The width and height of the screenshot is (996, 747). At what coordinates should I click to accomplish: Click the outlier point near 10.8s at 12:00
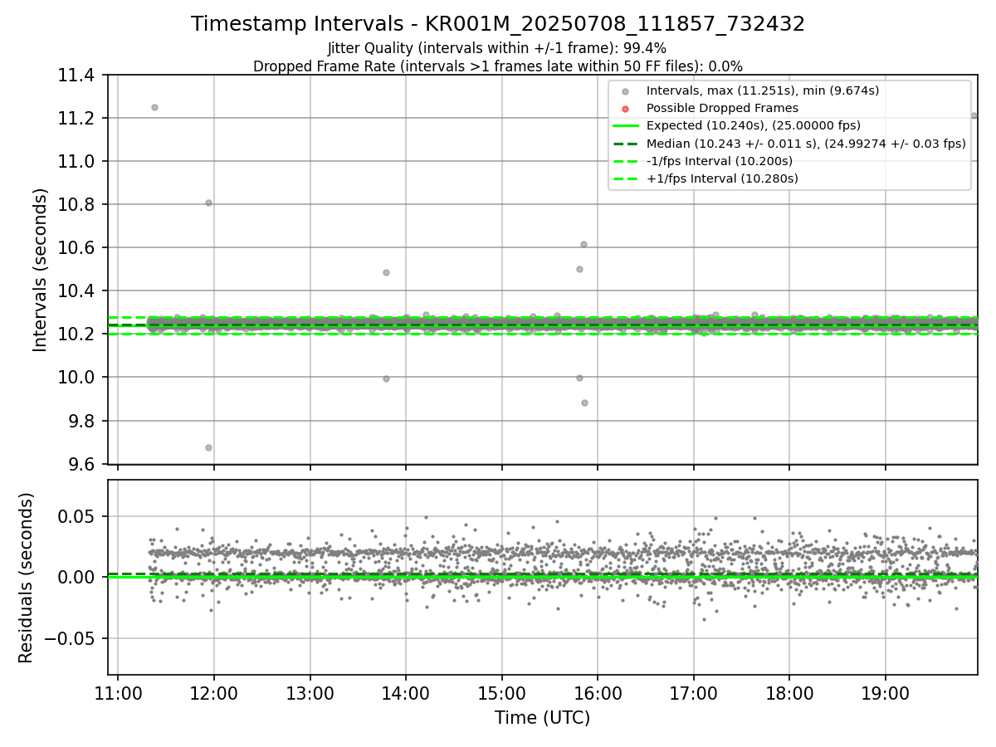tap(208, 203)
